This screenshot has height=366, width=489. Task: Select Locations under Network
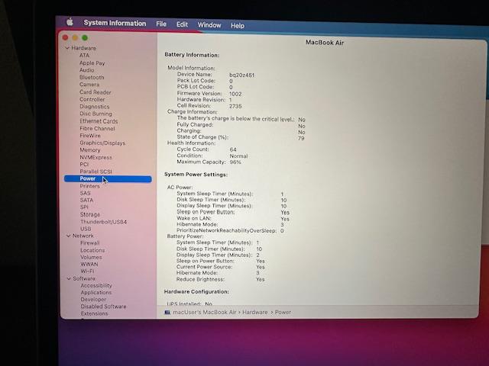[x=92, y=250]
